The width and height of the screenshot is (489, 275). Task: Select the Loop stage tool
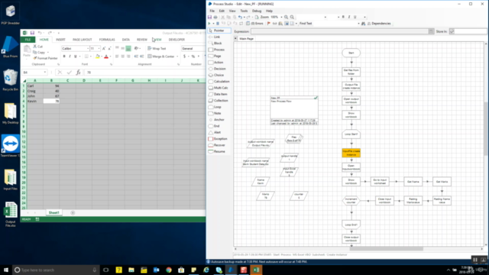pos(215,107)
